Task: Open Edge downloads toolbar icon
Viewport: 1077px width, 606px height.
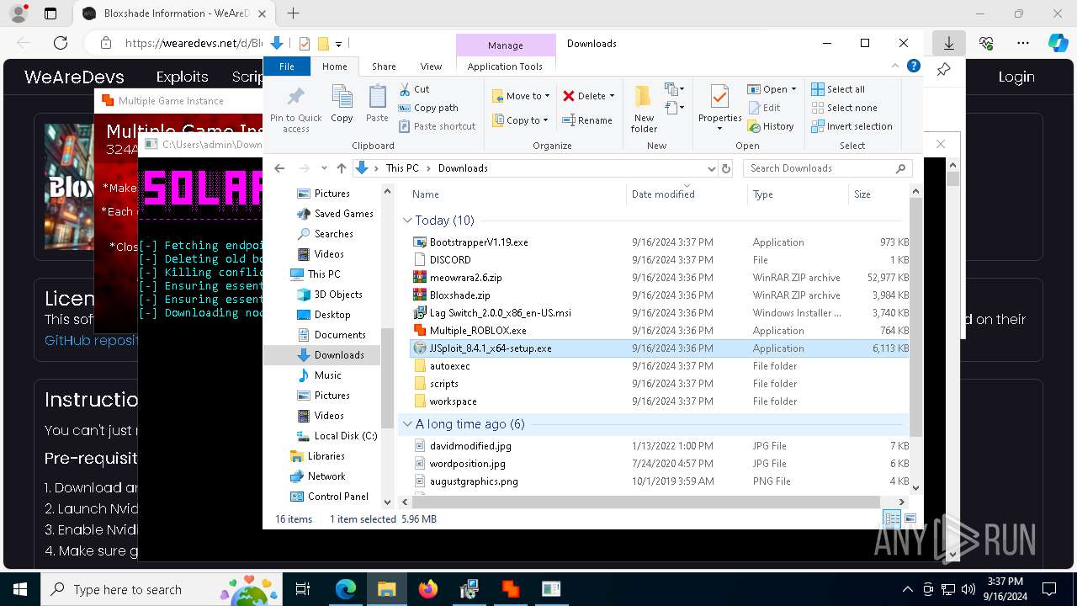Action: pyautogui.click(x=948, y=43)
